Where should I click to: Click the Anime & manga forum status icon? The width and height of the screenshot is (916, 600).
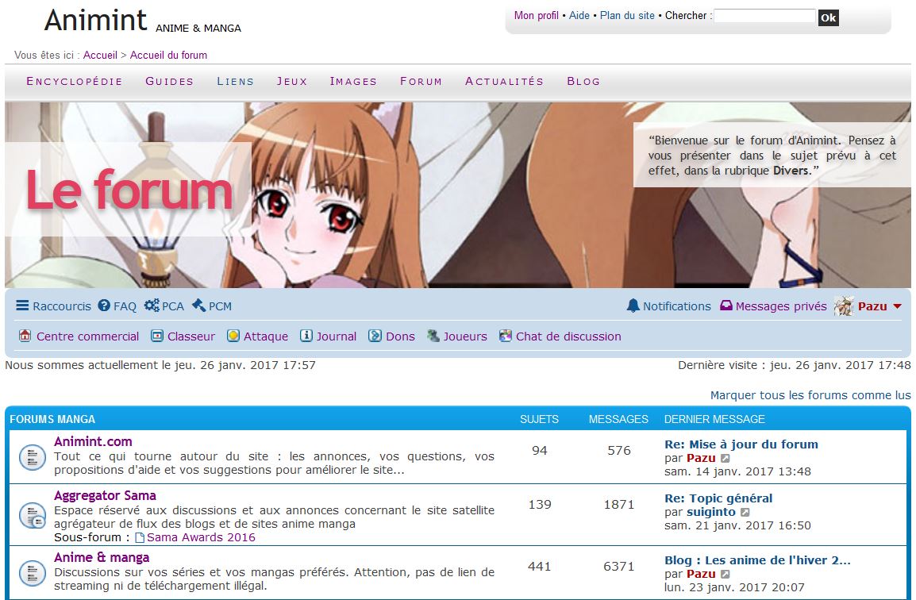coord(32,573)
